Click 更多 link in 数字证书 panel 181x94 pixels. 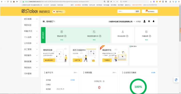pos(76,73)
